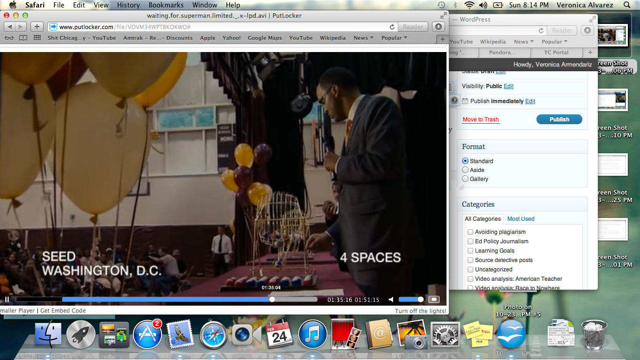Open iPhoto from the Dock

tap(412, 335)
